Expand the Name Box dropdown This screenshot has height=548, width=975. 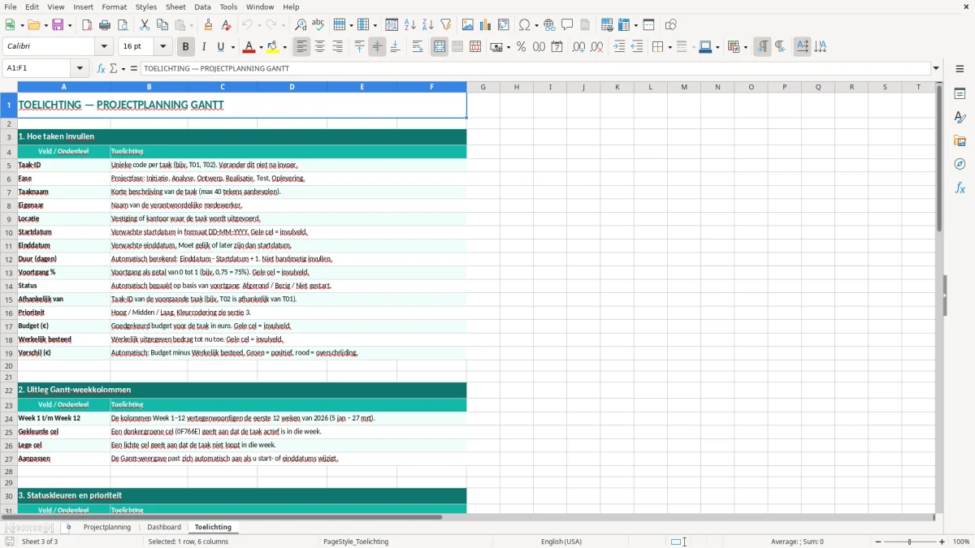coord(80,68)
